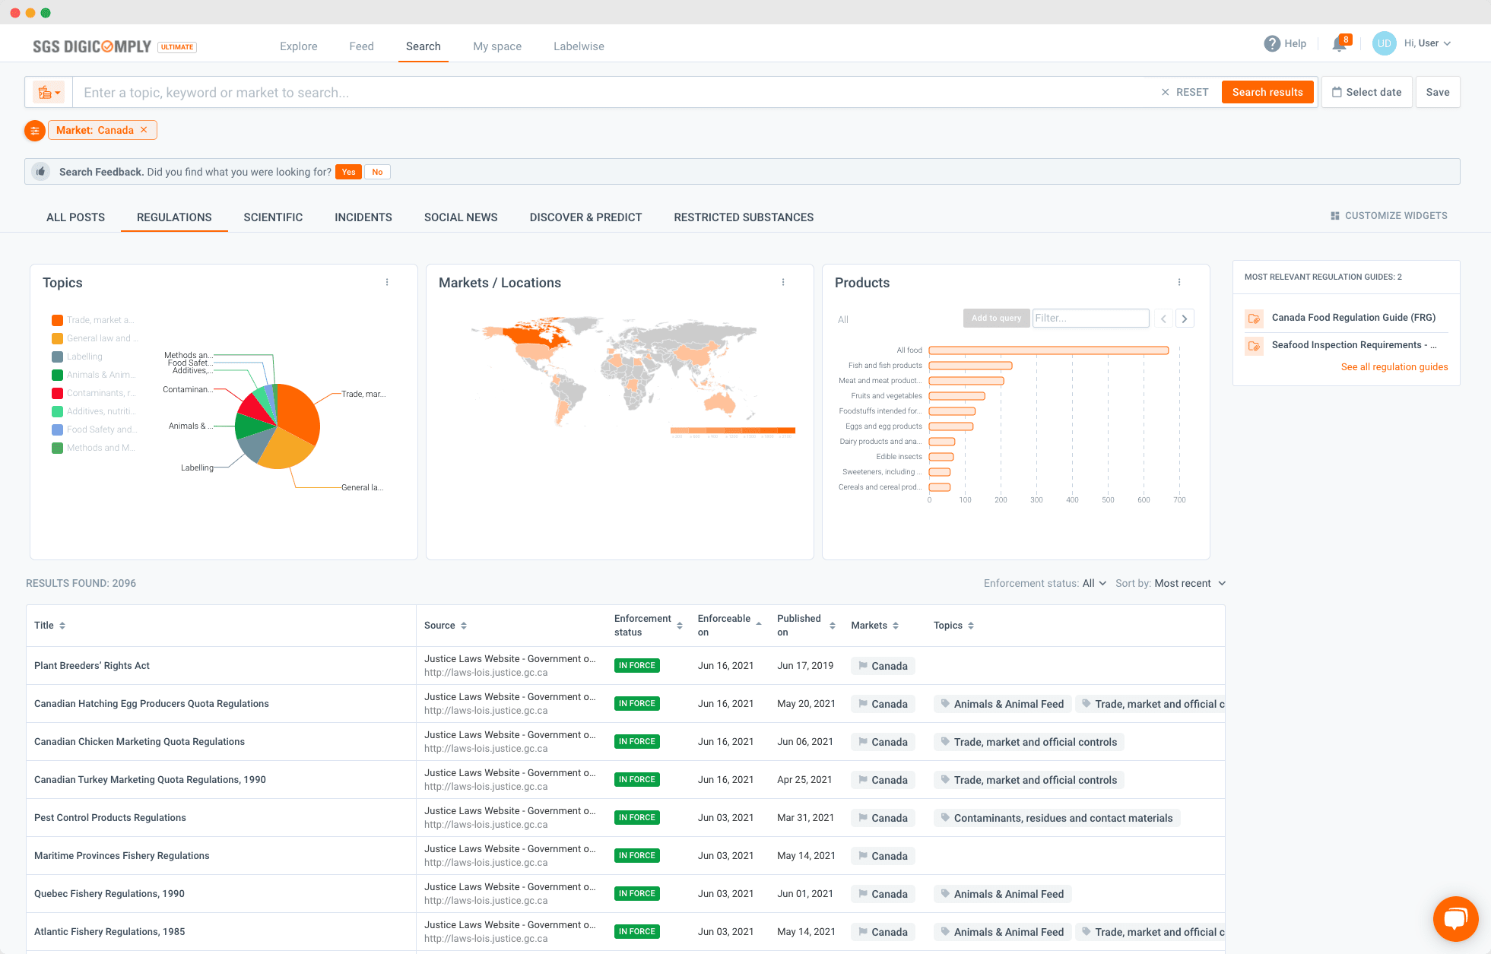Expand the Hi, User account menu
The height and width of the screenshot is (954, 1491).
[1427, 43]
